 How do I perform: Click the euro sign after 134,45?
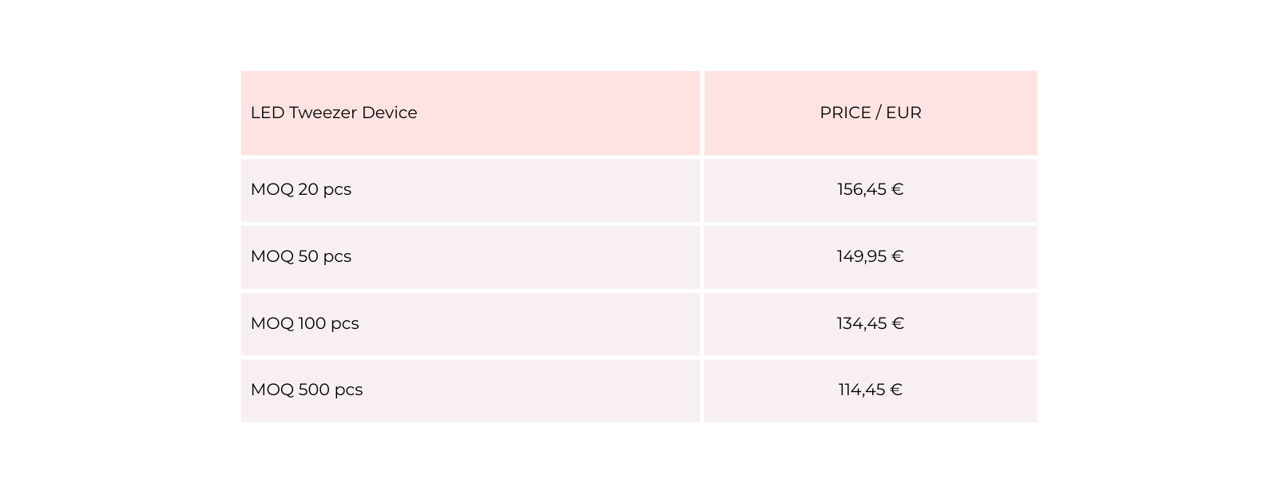pos(897,323)
